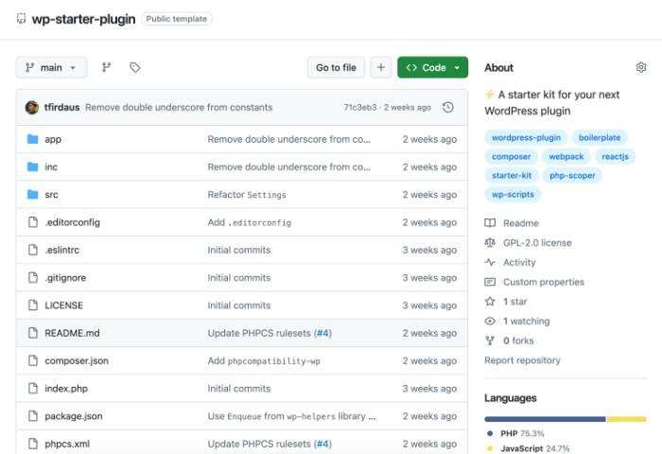Click the app folder icon

(32, 139)
